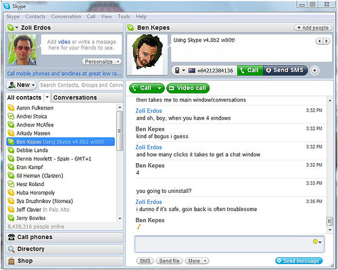Click Arkady Massen status icon
The height and width of the screenshot is (270, 338).
tap(11, 133)
